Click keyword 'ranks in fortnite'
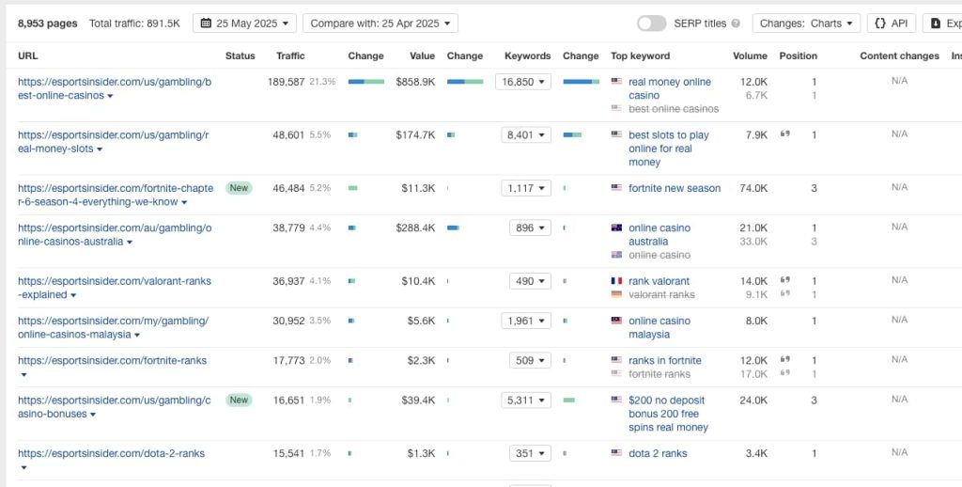The width and height of the screenshot is (962, 487). [x=664, y=360]
